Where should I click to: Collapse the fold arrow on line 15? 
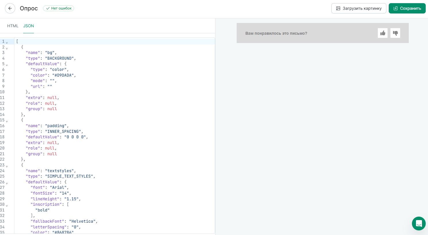click(x=7, y=121)
